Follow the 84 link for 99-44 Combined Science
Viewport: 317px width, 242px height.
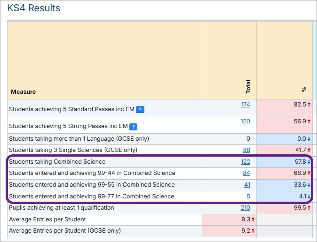click(x=246, y=173)
